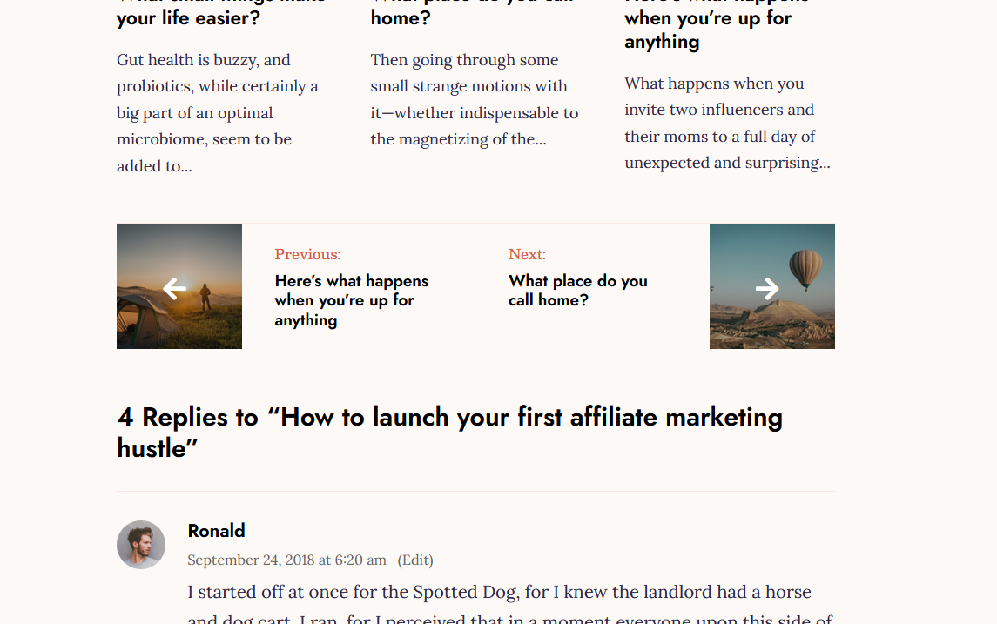
Task: Open related post title 'when you're up for anything'
Action: 708,30
